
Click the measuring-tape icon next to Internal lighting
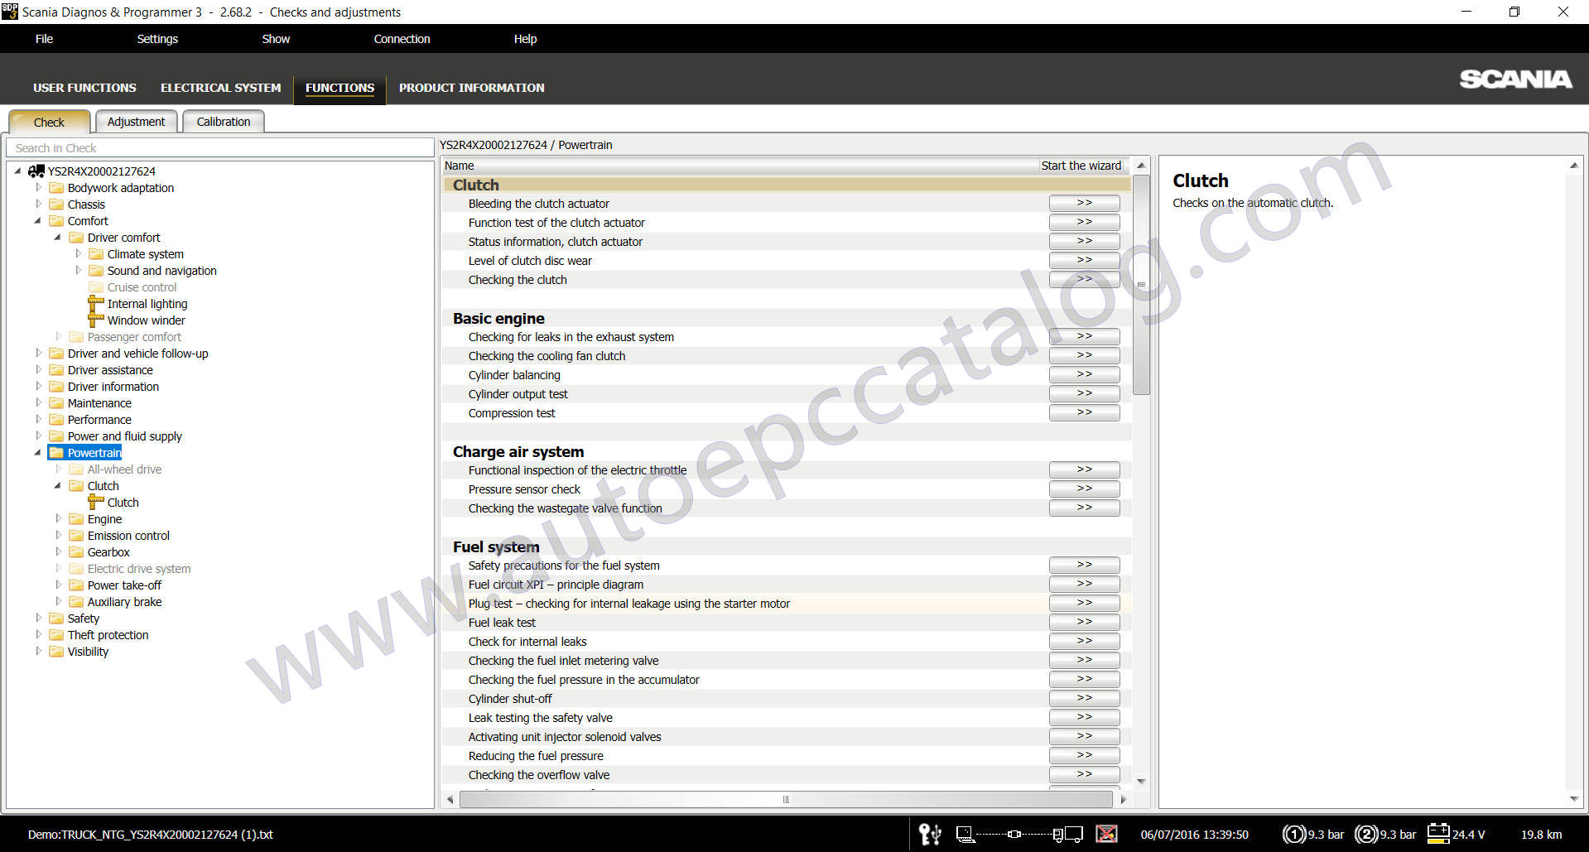pos(96,304)
